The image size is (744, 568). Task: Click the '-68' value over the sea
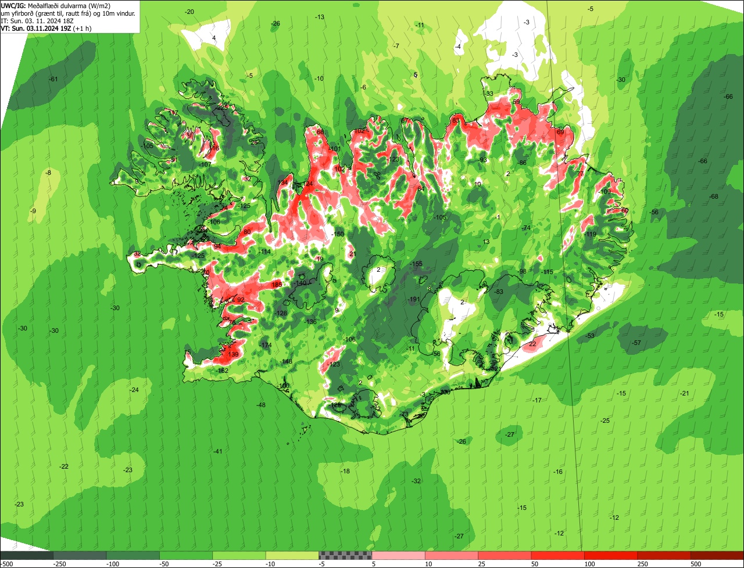click(714, 196)
